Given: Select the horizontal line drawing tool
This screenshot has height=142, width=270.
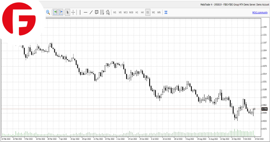Looking at the screenshot, I should [x=86, y=12].
